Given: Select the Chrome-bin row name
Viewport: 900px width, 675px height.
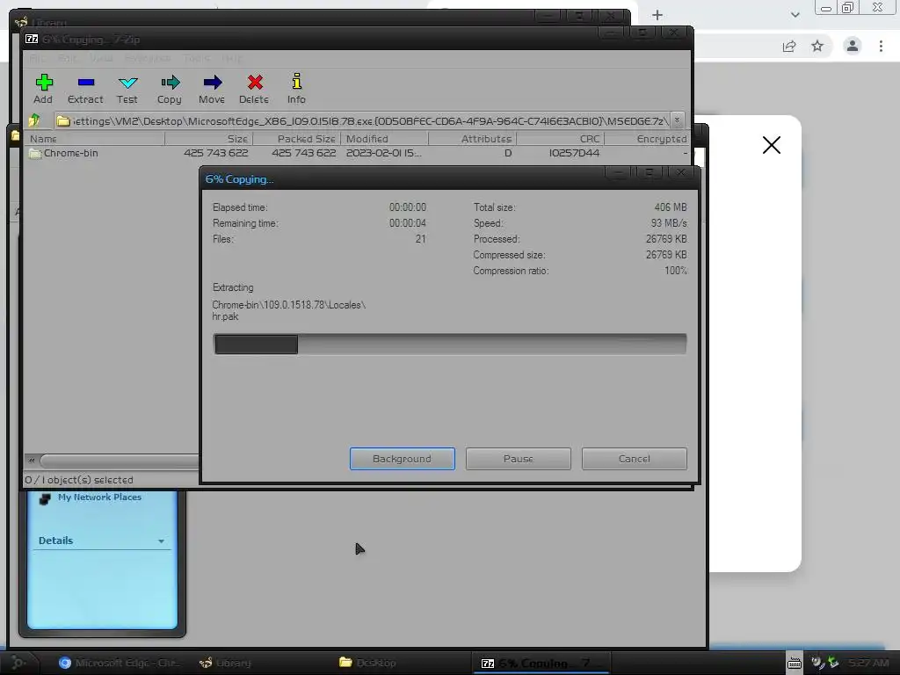Looking at the screenshot, I should (71, 153).
